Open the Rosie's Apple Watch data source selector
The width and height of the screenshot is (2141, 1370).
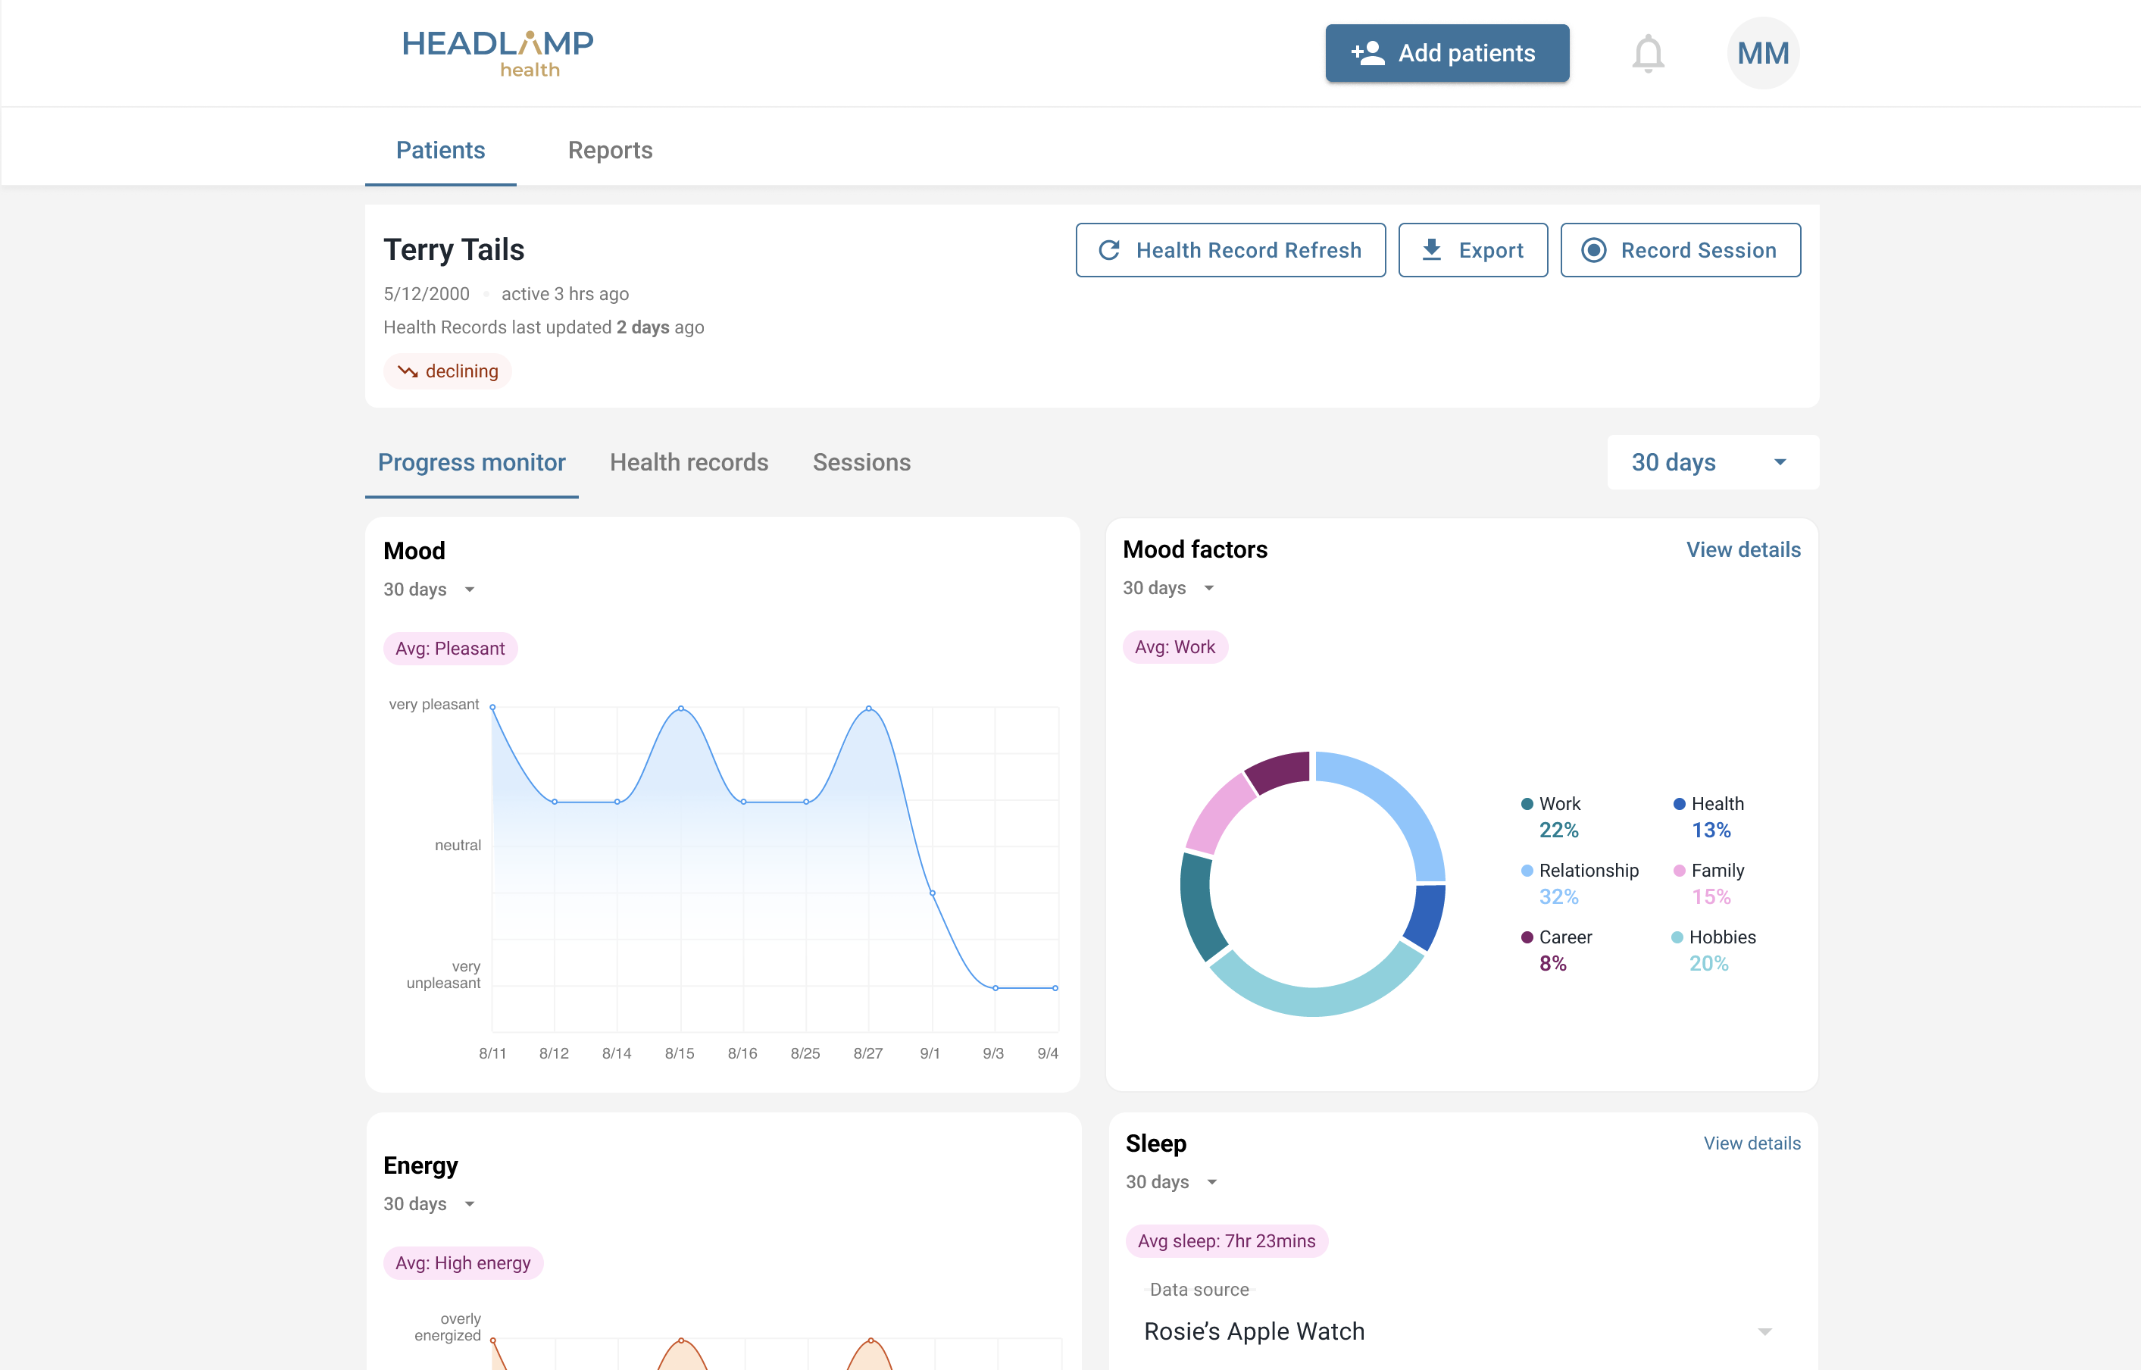[1458, 1331]
